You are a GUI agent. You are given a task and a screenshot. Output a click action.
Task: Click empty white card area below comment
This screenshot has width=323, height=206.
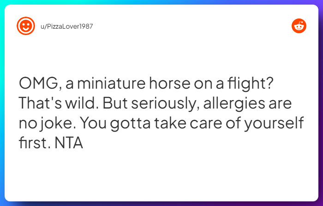(x=161, y=175)
